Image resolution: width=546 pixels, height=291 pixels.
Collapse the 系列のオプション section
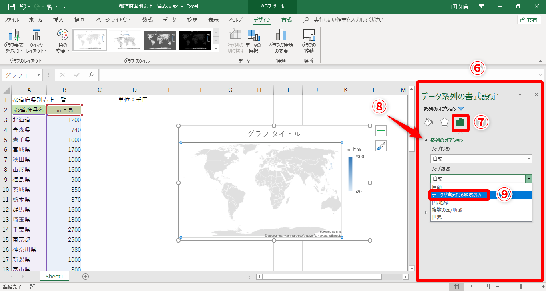pos(426,140)
